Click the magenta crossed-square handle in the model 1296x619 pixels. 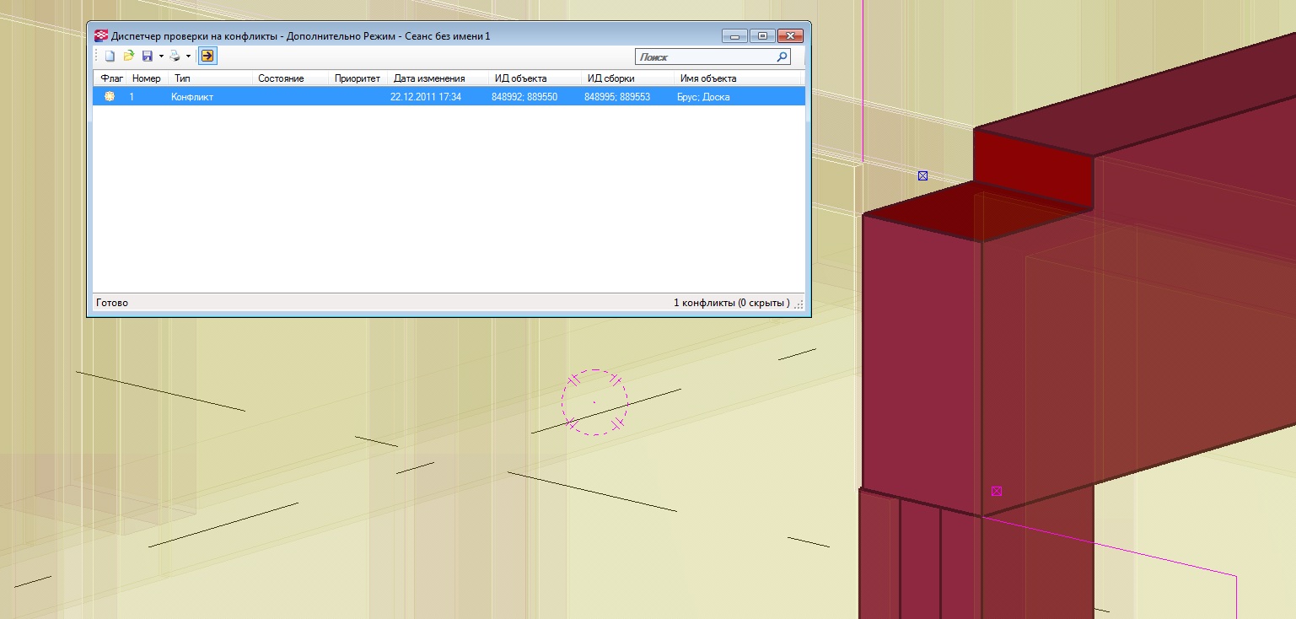[x=997, y=491]
